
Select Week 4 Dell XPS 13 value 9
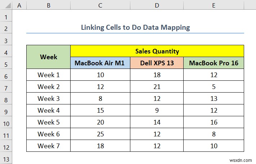[x=157, y=110]
